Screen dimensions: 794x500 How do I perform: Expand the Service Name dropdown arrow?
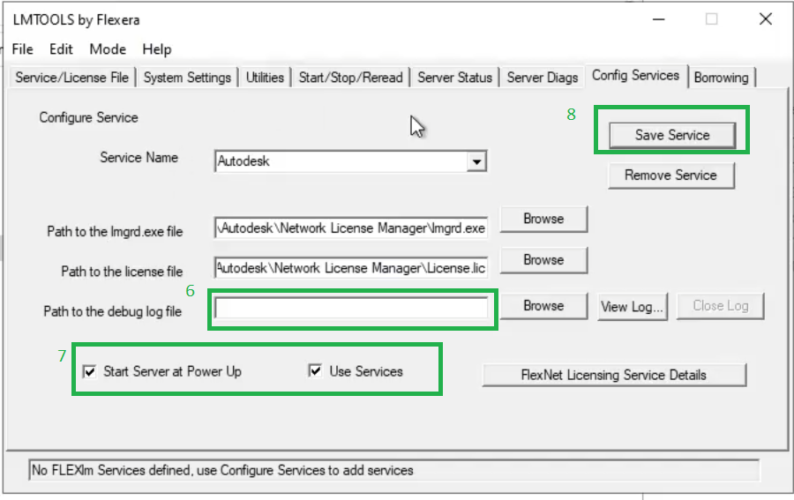(x=476, y=162)
